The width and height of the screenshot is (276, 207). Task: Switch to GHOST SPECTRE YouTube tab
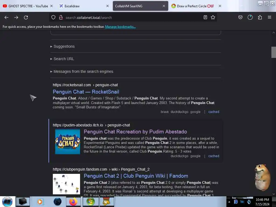click(28, 6)
